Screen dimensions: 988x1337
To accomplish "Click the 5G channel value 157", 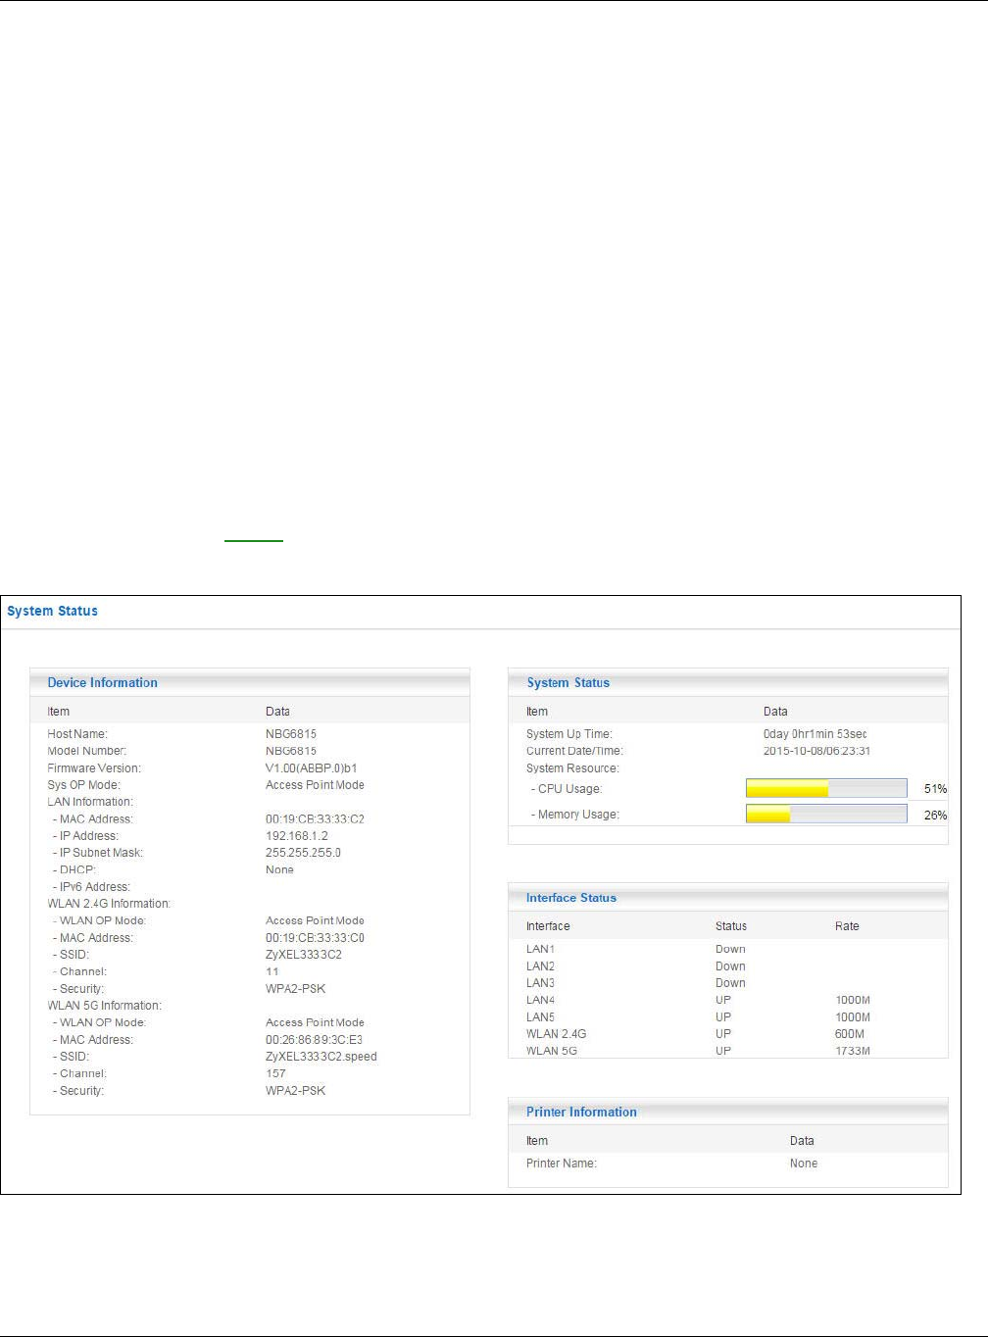I will coord(275,1073).
